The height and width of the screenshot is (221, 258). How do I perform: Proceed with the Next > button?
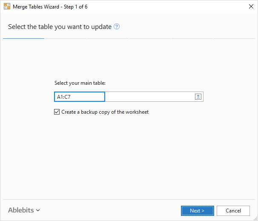197,210
